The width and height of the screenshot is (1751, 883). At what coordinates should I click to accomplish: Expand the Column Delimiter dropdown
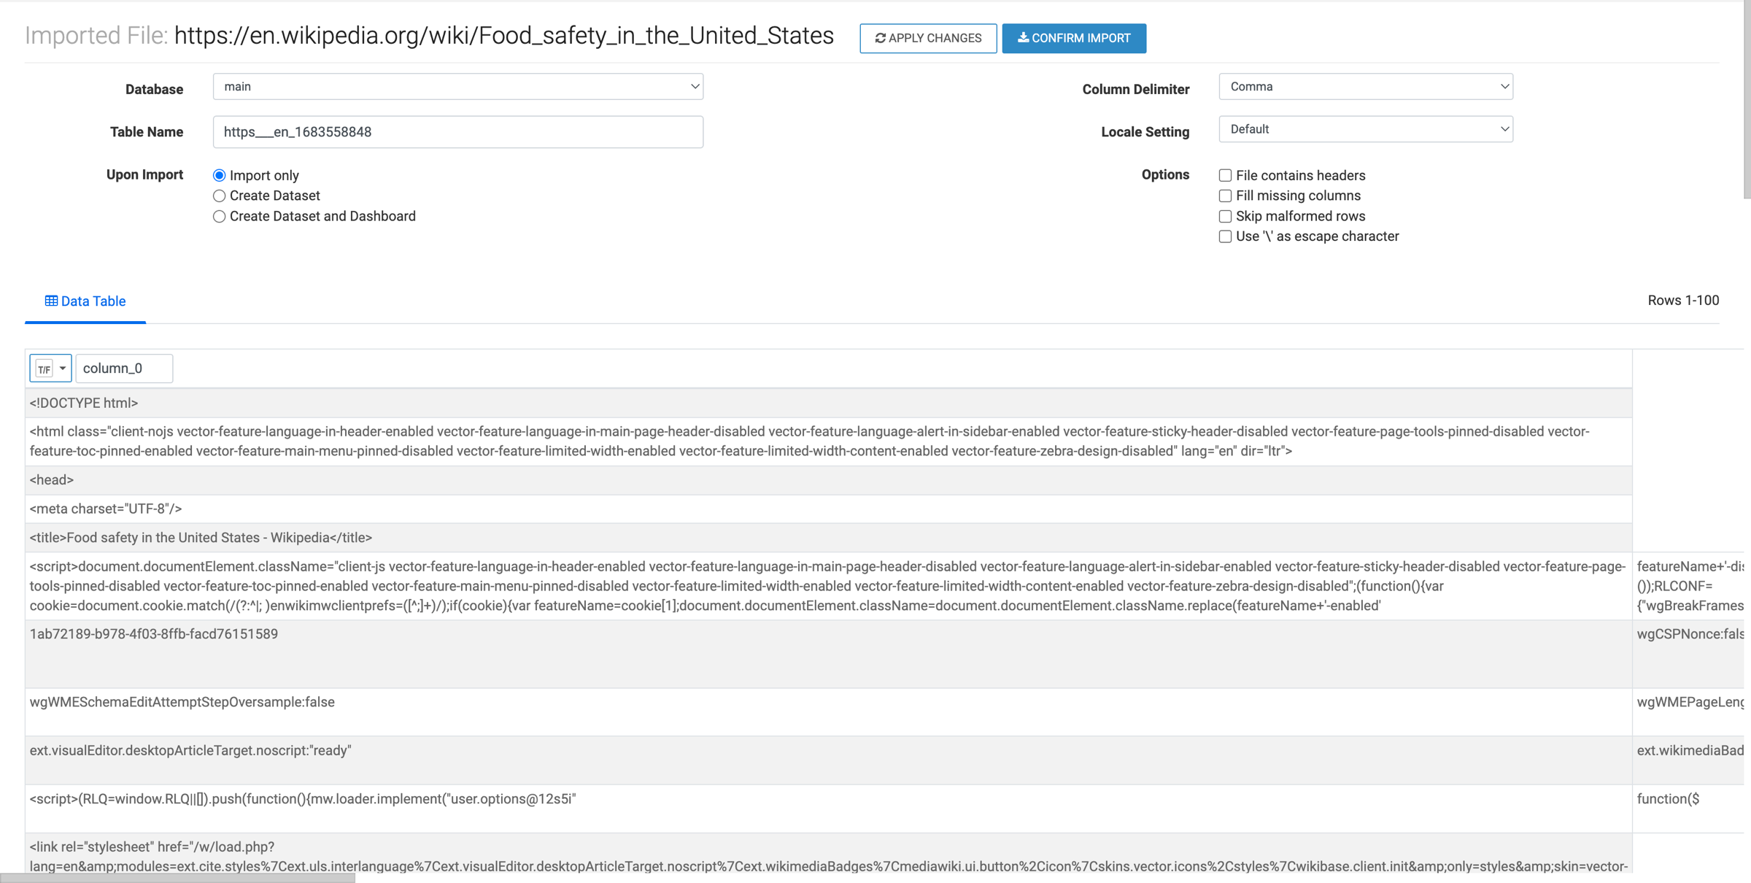point(1365,87)
